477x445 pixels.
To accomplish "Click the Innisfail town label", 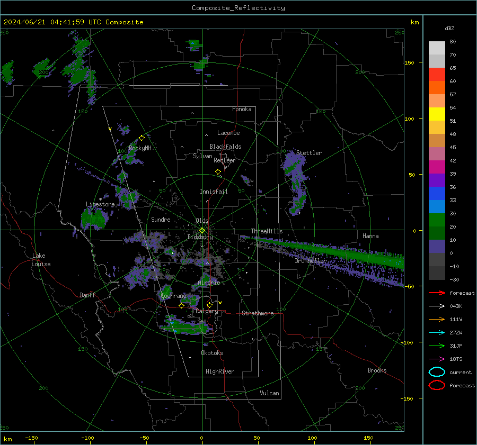I will click(214, 192).
